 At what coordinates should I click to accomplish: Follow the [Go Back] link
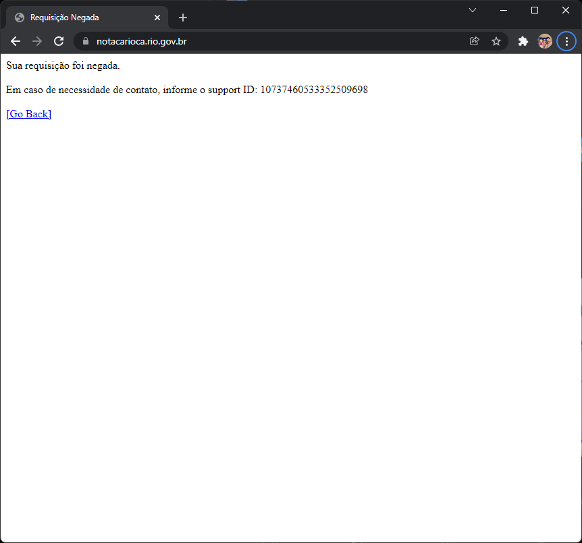(x=29, y=114)
